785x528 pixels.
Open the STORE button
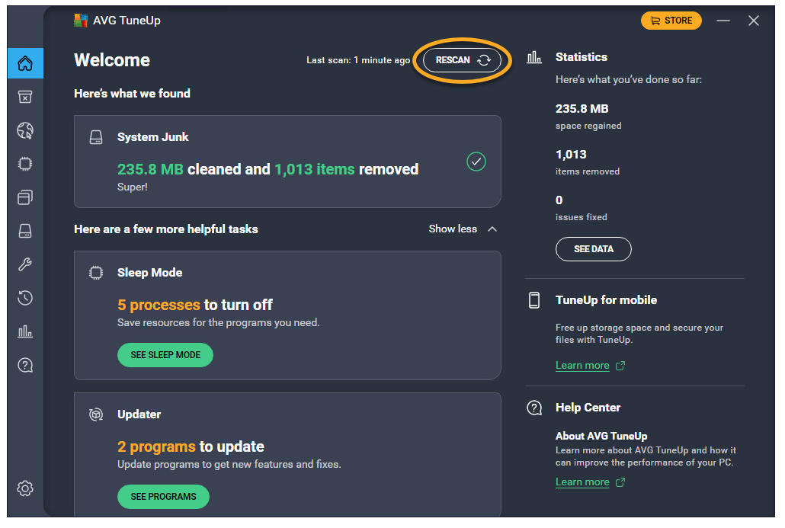pyautogui.click(x=671, y=21)
